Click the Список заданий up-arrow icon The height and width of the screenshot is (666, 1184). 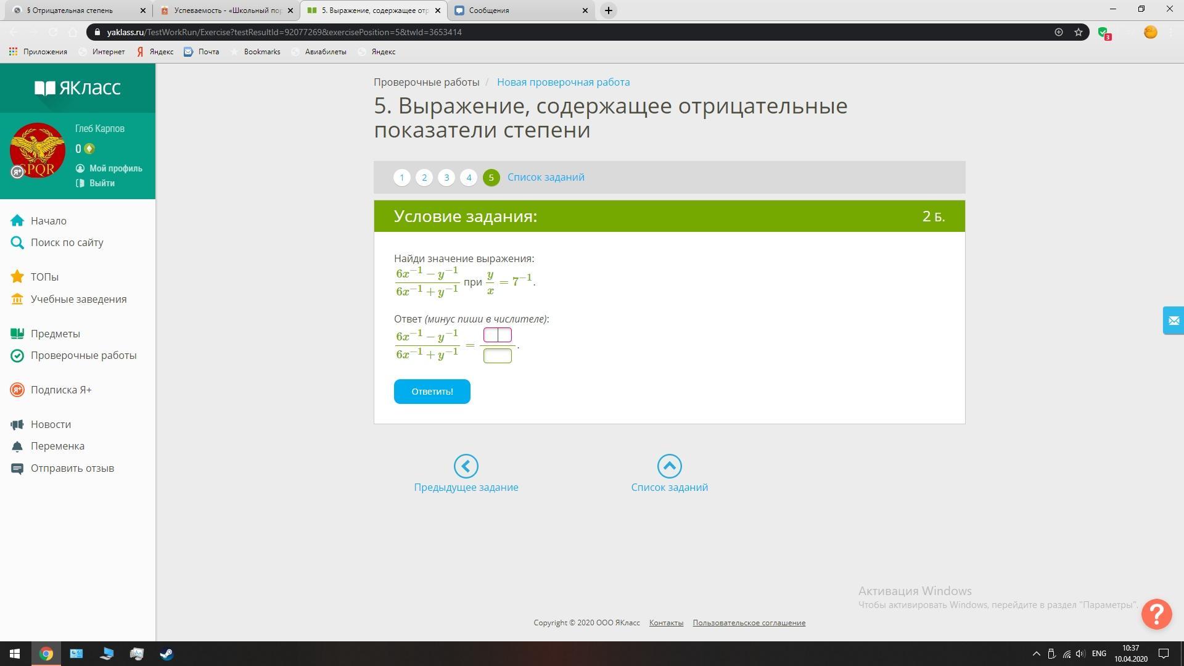click(x=669, y=466)
